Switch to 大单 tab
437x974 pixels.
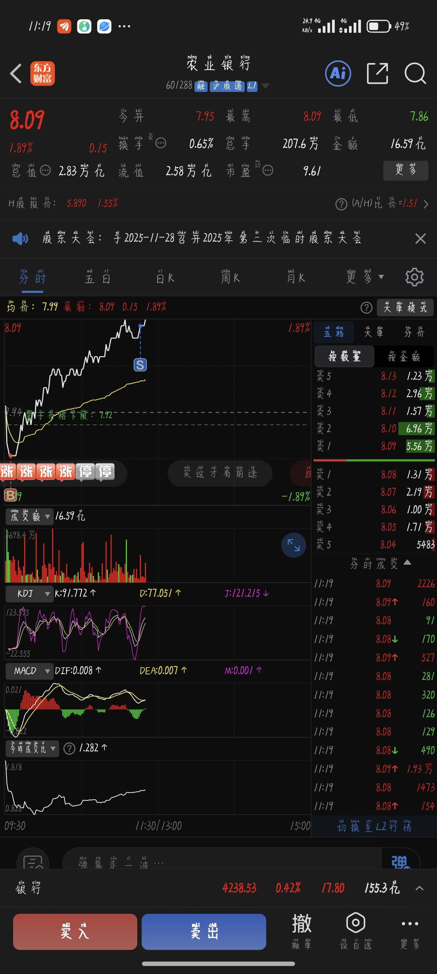[x=374, y=332]
